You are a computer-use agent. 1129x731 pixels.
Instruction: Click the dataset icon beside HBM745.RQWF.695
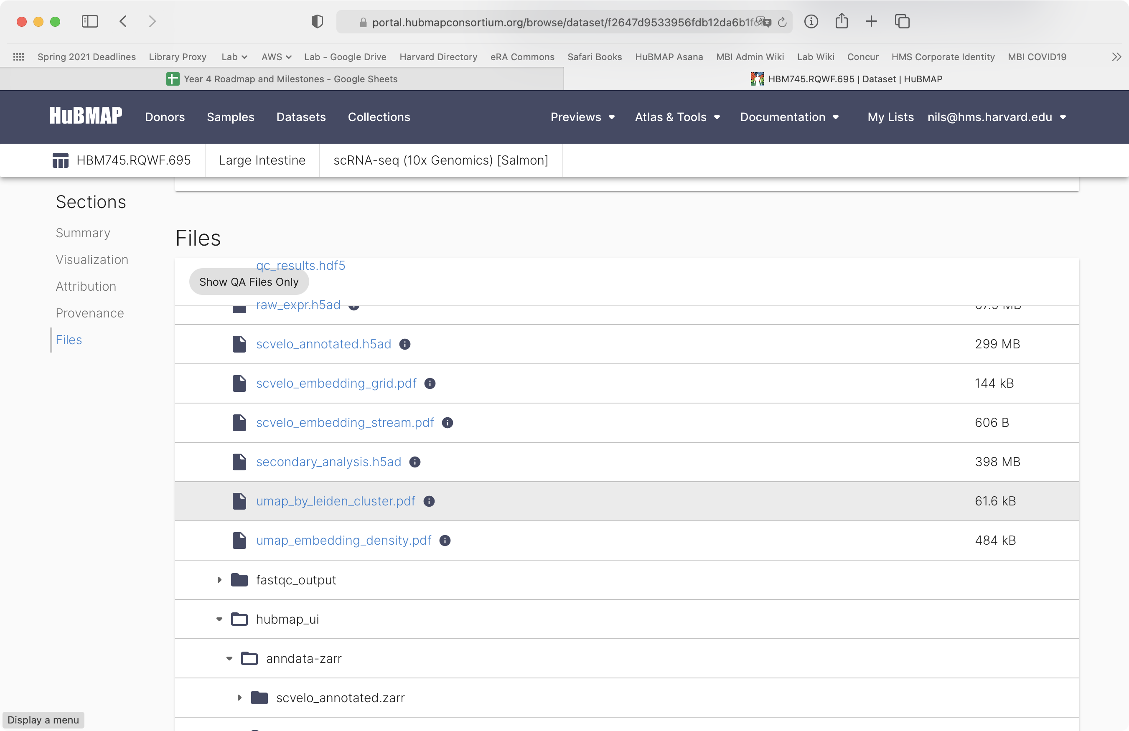[60, 160]
